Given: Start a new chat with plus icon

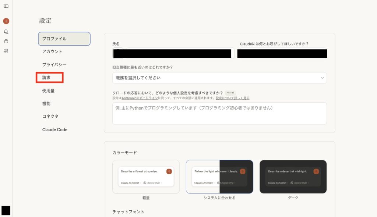Looking at the screenshot, I should (x=6, y=21).
